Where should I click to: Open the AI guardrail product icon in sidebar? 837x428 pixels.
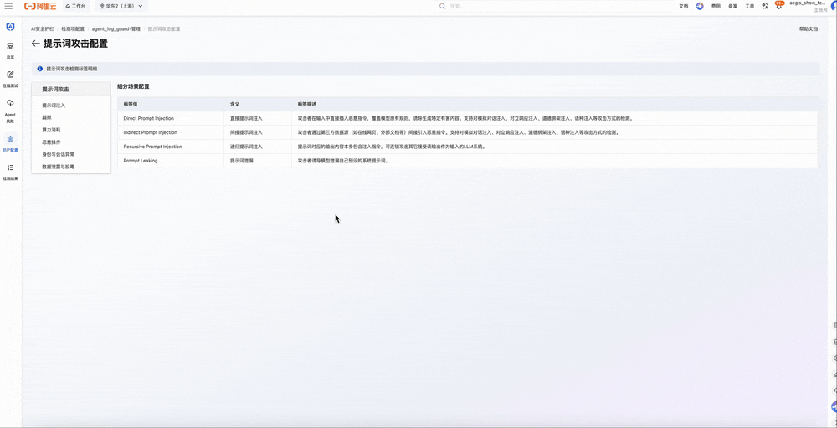coord(10,27)
